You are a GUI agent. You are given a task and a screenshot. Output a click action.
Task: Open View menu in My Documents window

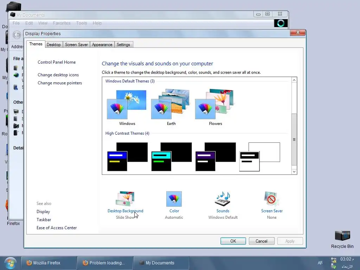pyautogui.click(x=43, y=23)
